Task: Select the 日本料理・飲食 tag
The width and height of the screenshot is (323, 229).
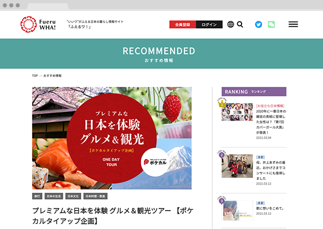Action: [x=96, y=196]
